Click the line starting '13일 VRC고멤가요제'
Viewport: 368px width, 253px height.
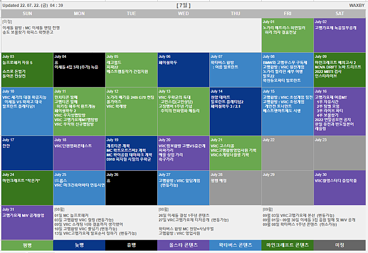[95, 233]
